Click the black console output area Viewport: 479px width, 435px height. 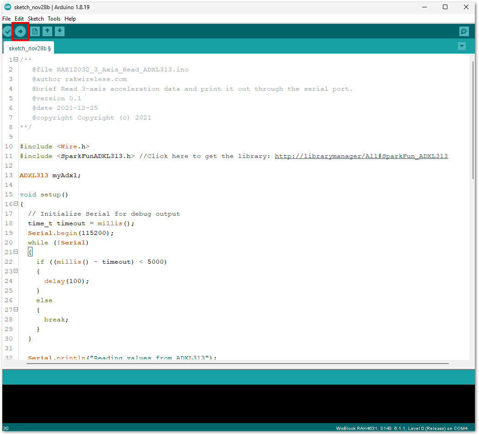point(238,403)
